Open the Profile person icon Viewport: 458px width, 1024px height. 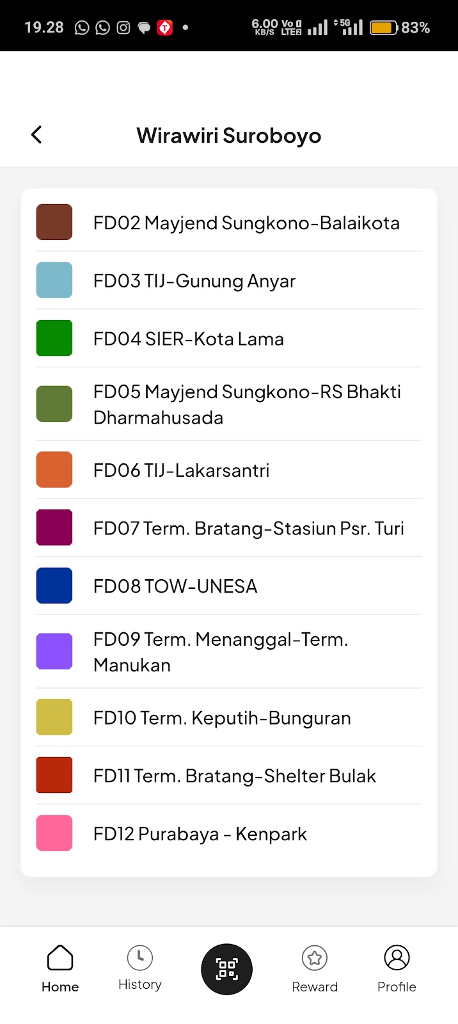click(397, 958)
